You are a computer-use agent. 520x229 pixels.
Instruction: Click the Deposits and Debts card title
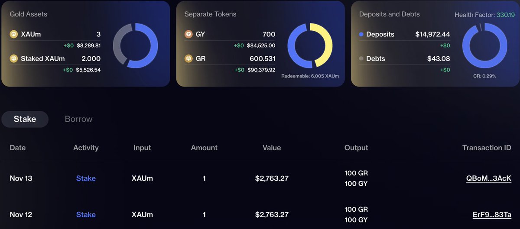coord(390,14)
